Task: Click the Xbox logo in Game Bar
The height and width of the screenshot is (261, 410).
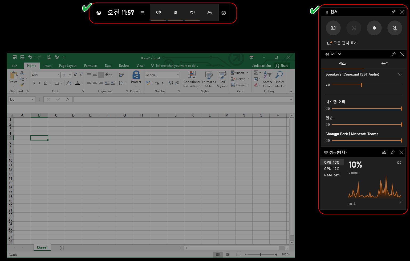Action: pos(99,13)
